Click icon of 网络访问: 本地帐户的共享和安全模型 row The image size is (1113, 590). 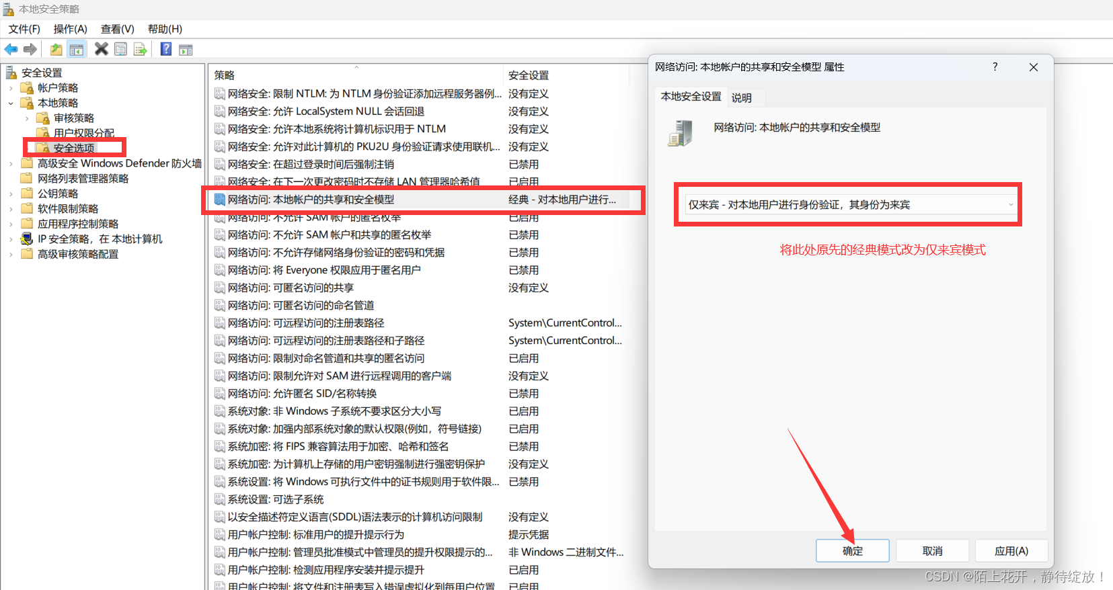[x=220, y=200]
